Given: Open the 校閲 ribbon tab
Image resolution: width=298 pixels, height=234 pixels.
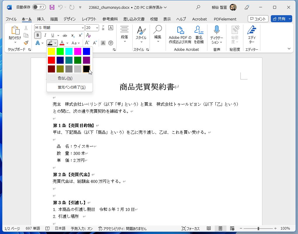Looking at the screenshot, I should (x=153, y=19).
